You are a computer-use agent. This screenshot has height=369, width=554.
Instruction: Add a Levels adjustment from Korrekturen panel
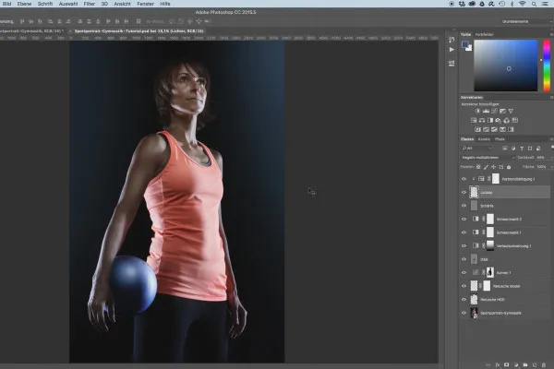click(x=486, y=112)
